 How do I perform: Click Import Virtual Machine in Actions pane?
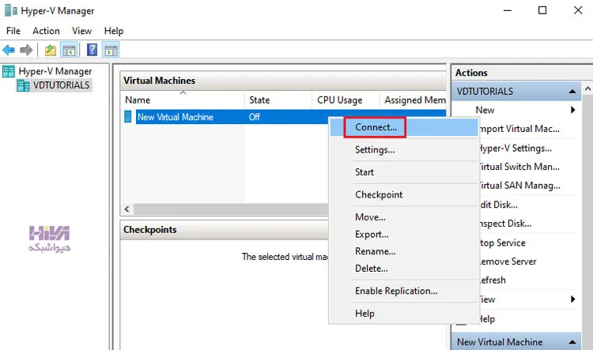[519, 129]
